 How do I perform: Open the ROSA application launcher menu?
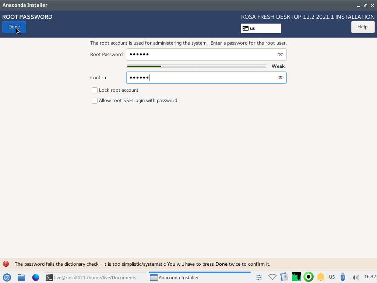tap(7, 277)
